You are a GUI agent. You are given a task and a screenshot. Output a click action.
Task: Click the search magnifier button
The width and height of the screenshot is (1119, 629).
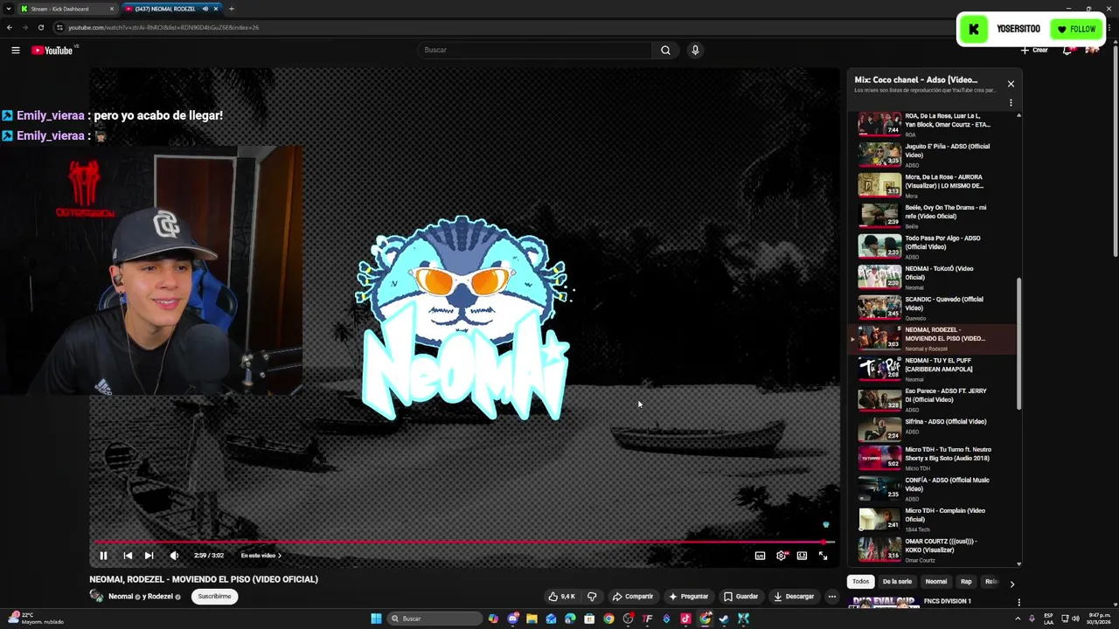click(x=665, y=50)
